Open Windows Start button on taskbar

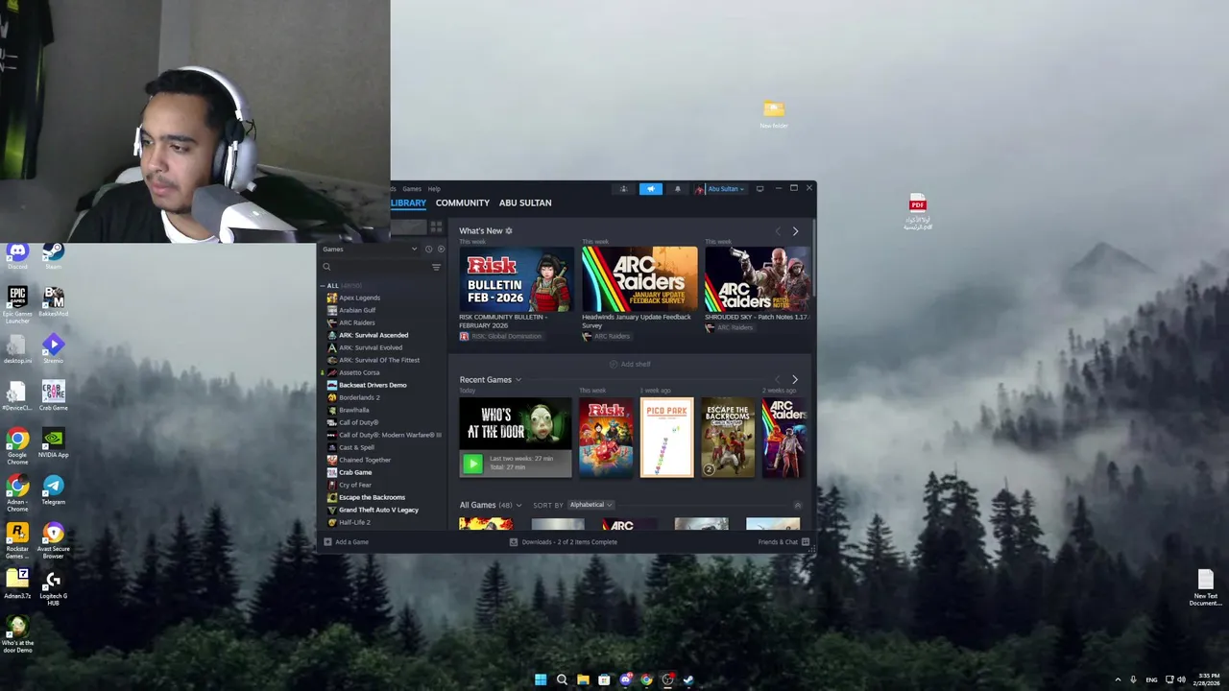click(x=541, y=679)
